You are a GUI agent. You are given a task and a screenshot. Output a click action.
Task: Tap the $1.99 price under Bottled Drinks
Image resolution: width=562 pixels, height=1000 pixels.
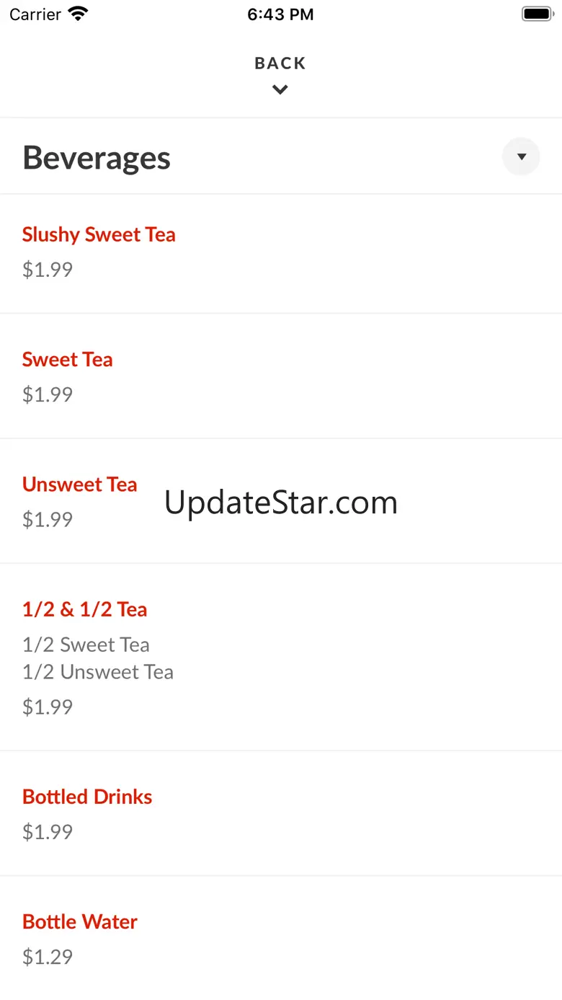point(48,832)
